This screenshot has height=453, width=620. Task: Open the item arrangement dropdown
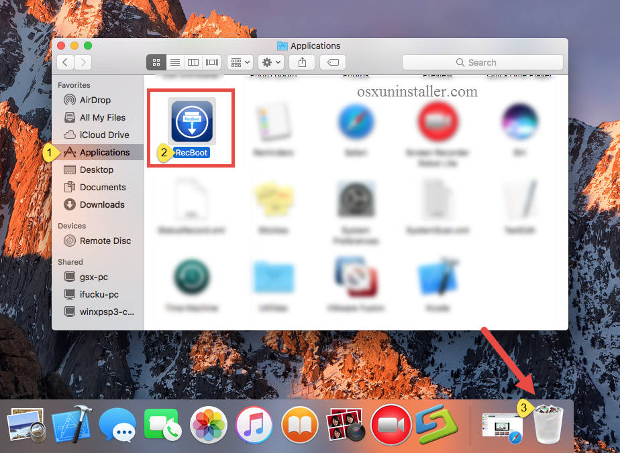[x=240, y=62]
